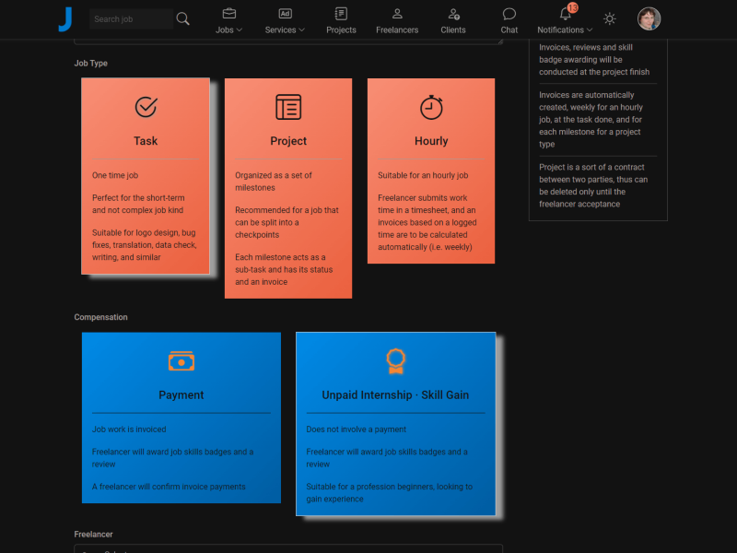The image size is (737, 553).
Task: Click the blue J site logo
Action: coord(64,18)
